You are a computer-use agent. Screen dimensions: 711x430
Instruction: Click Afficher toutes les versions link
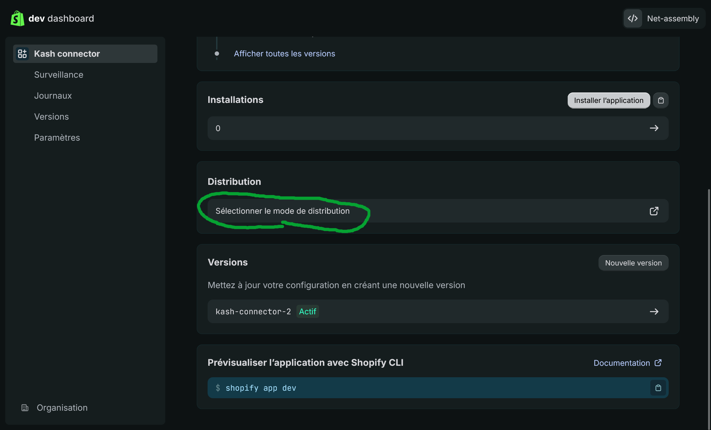[284, 54]
